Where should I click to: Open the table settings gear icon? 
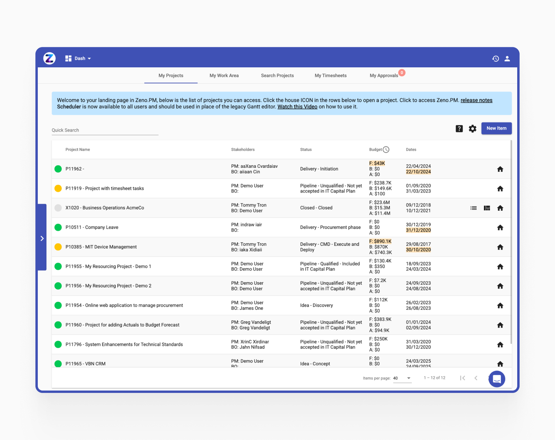pyautogui.click(x=472, y=128)
